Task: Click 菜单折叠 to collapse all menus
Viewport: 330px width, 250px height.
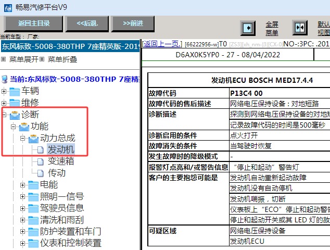Action: coord(62,59)
